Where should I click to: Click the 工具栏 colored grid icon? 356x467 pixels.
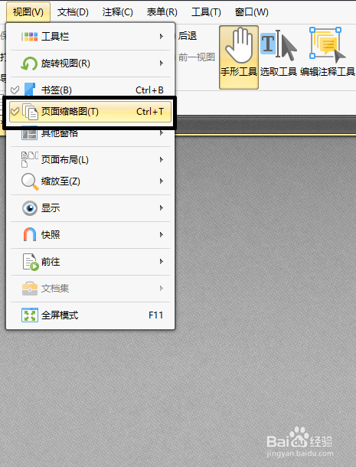pos(30,37)
